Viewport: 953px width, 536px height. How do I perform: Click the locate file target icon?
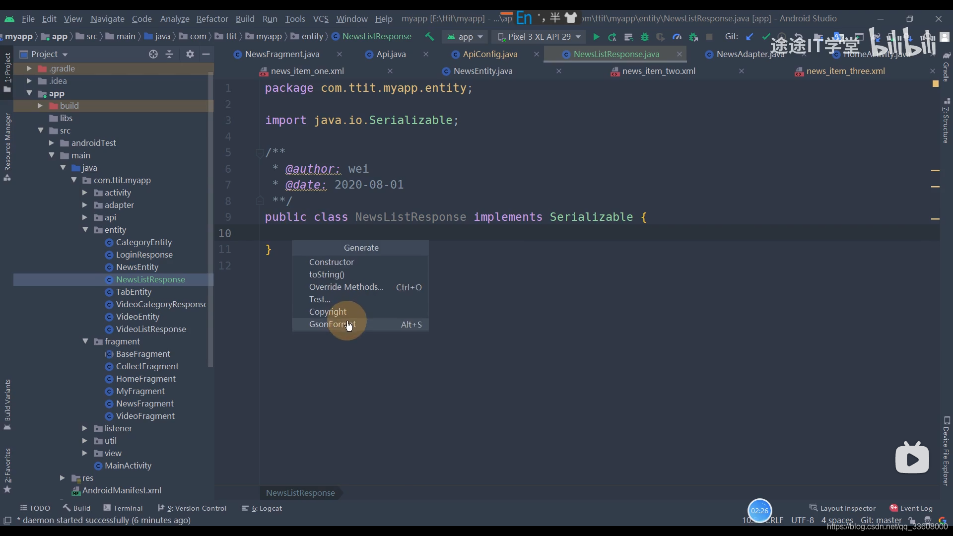pos(153,54)
